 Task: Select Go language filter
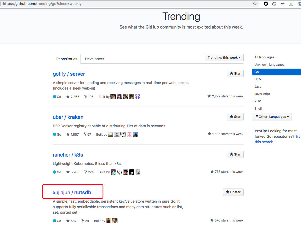(x=276, y=72)
